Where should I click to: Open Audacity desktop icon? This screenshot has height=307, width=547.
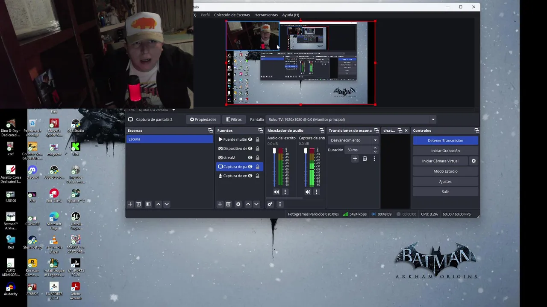point(11,289)
